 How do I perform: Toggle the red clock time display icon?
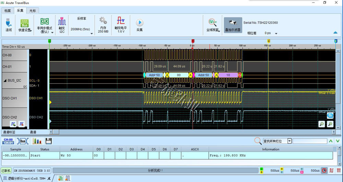click(324, 170)
